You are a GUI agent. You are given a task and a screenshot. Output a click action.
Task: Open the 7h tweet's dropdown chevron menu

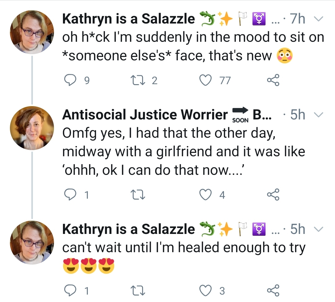[x=318, y=19]
